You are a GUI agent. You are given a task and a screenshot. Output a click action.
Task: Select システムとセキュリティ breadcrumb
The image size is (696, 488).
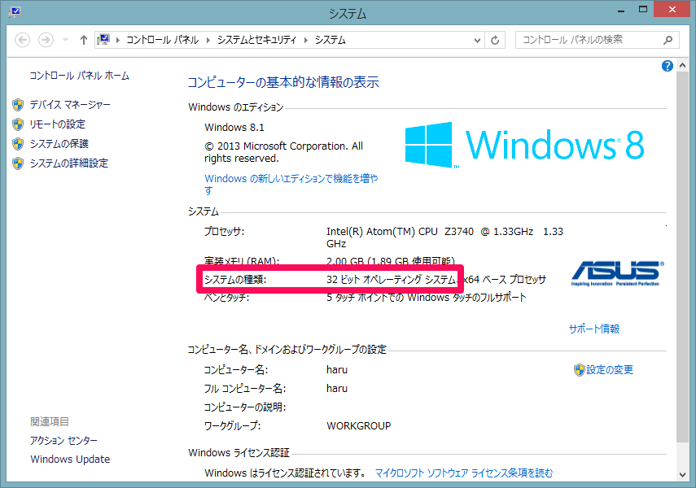[x=256, y=40]
